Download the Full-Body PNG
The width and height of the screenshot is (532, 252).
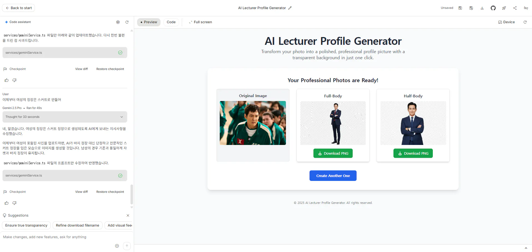tap(333, 154)
